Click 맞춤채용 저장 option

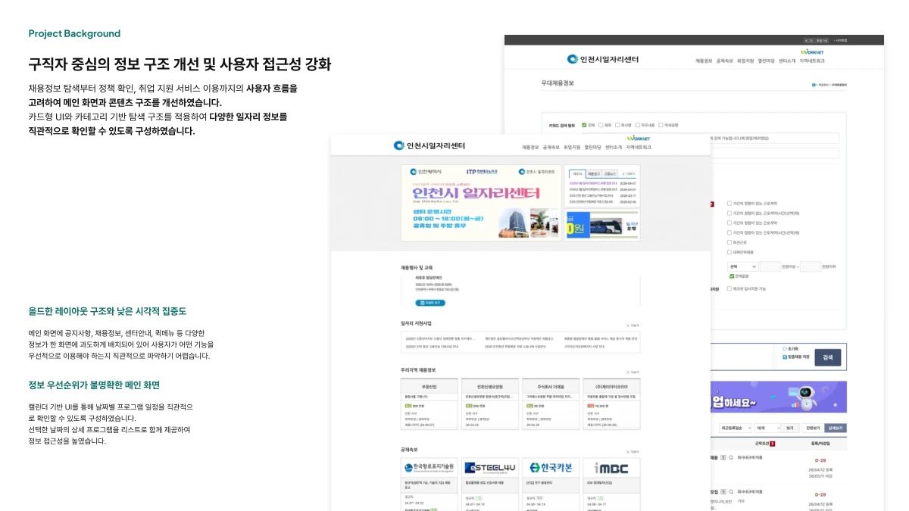pos(795,357)
